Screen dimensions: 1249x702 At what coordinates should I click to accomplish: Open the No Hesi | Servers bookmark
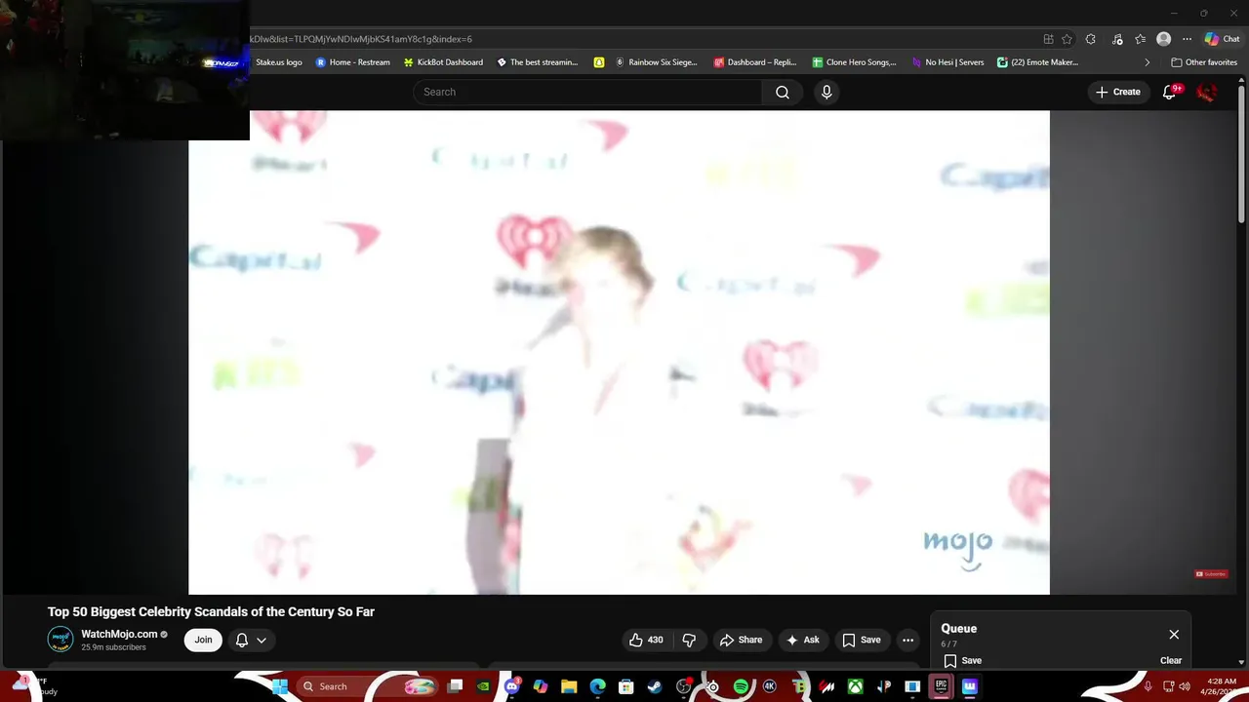pyautogui.click(x=947, y=62)
